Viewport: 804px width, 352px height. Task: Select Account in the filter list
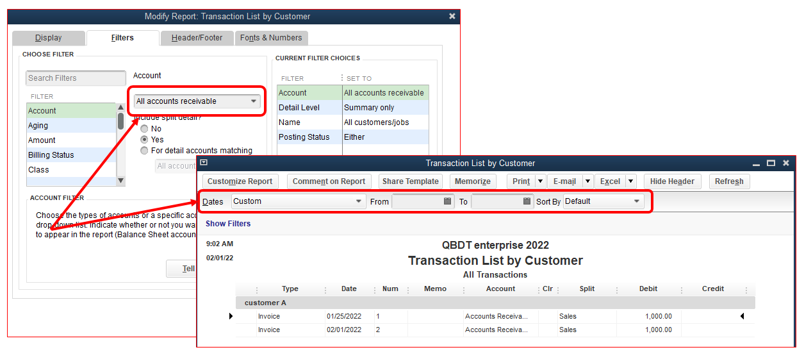coord(71,111)
